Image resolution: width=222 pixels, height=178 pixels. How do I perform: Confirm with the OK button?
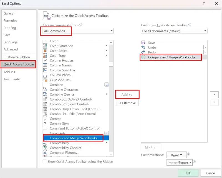tap(188, 173)
